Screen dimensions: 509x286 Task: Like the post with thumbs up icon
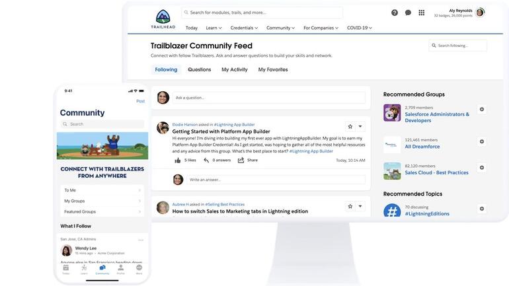pos(178,161)
